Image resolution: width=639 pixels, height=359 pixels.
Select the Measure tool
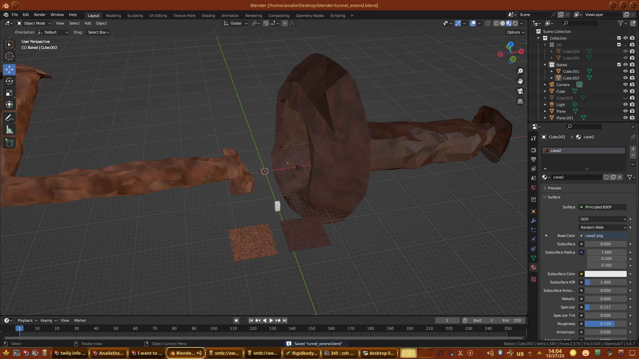point(9,130)
